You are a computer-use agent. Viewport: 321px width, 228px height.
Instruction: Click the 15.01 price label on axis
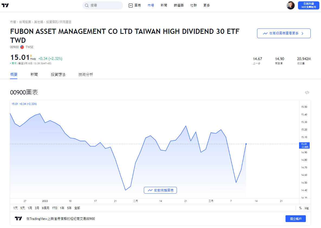pos(304,145)
